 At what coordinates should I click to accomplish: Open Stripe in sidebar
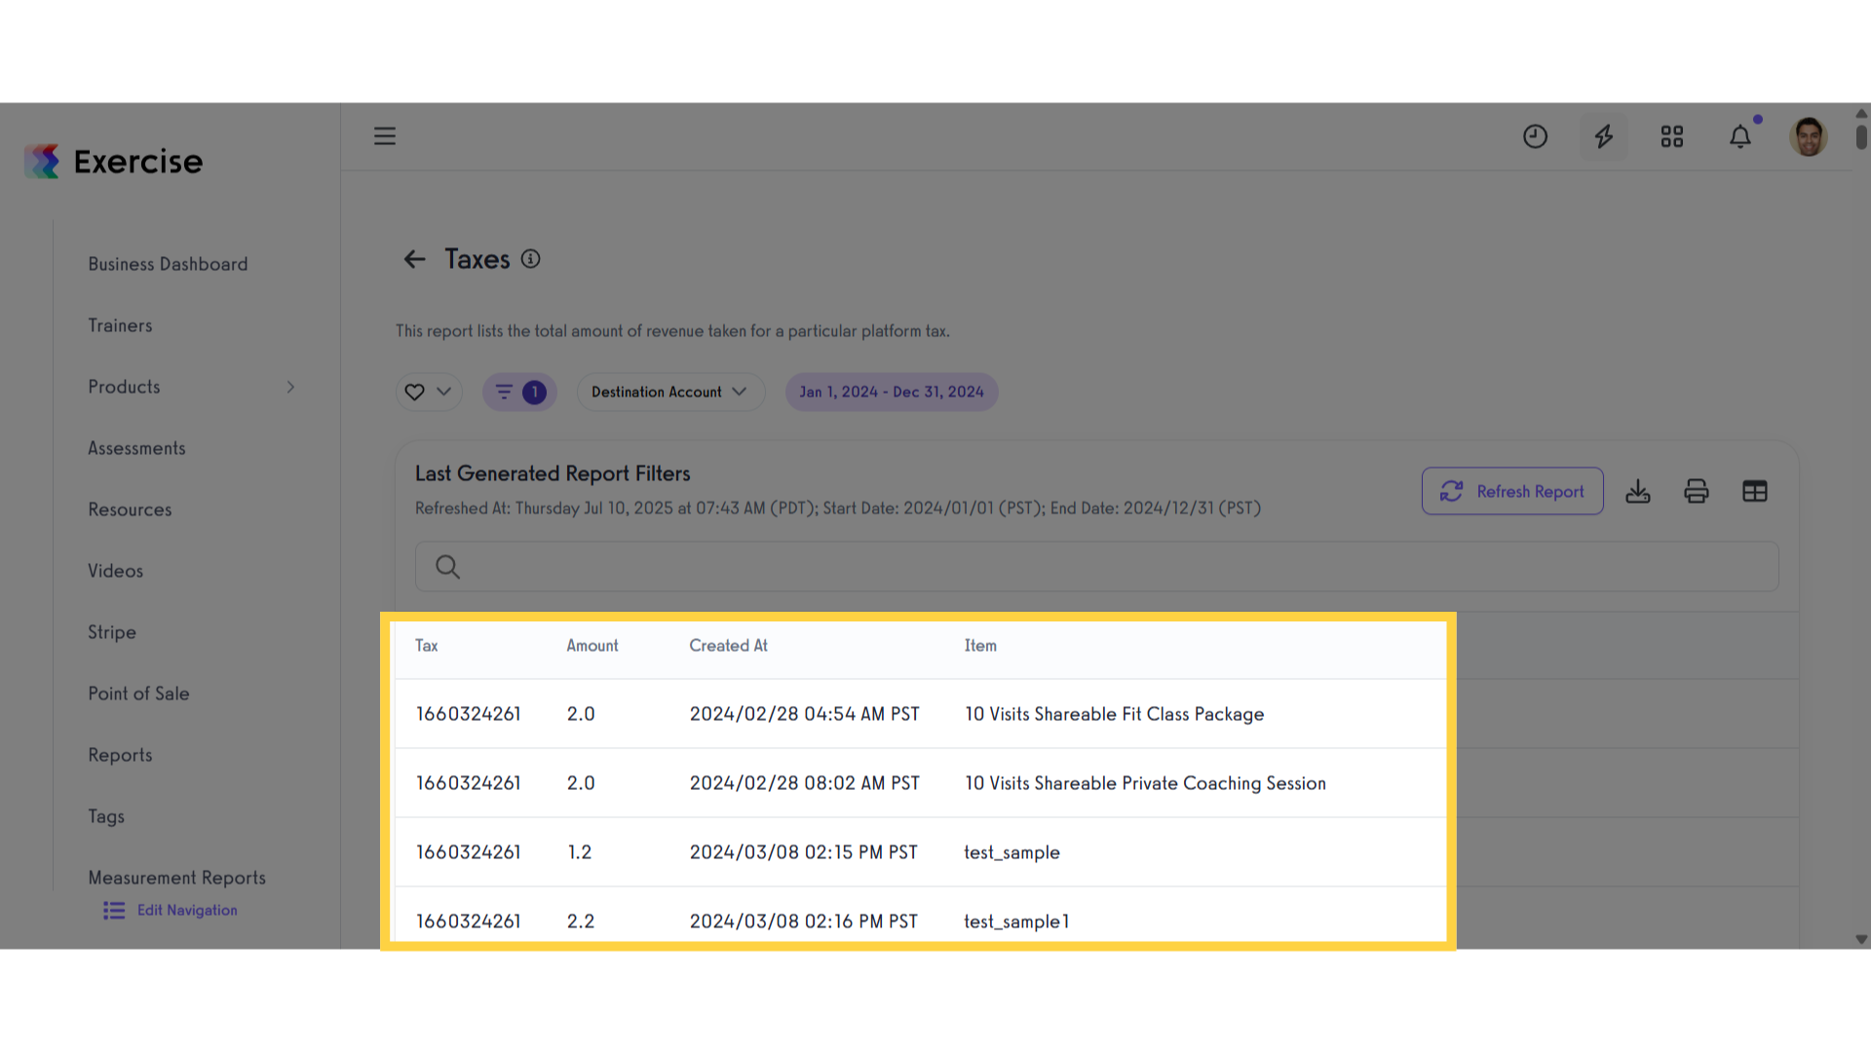(x=112, y=632)
